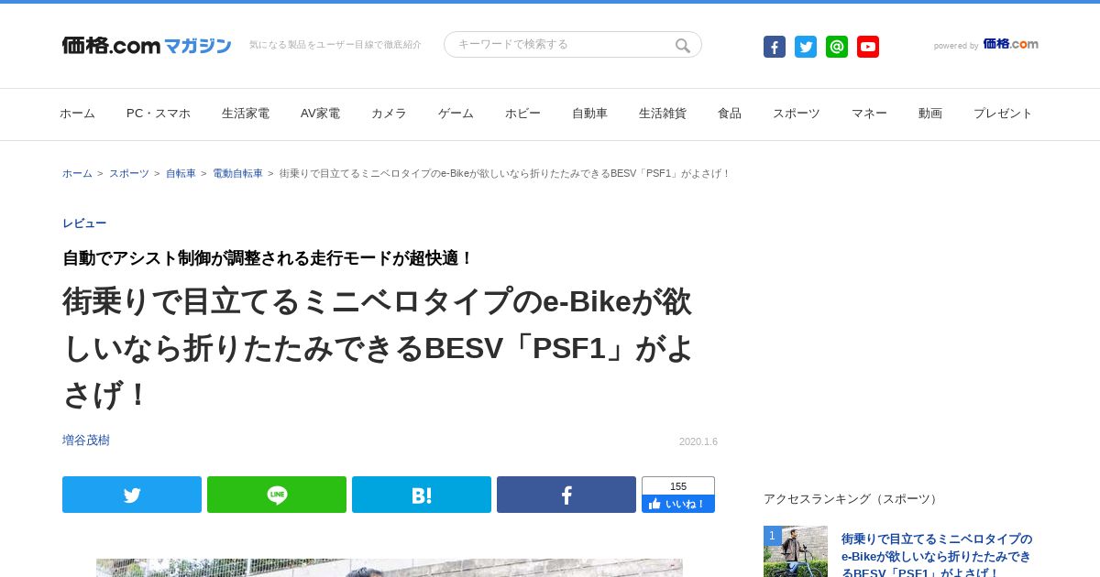Open the マネー category
The width and height of the screenshot is (1100, 577).
tap(870, 114)
